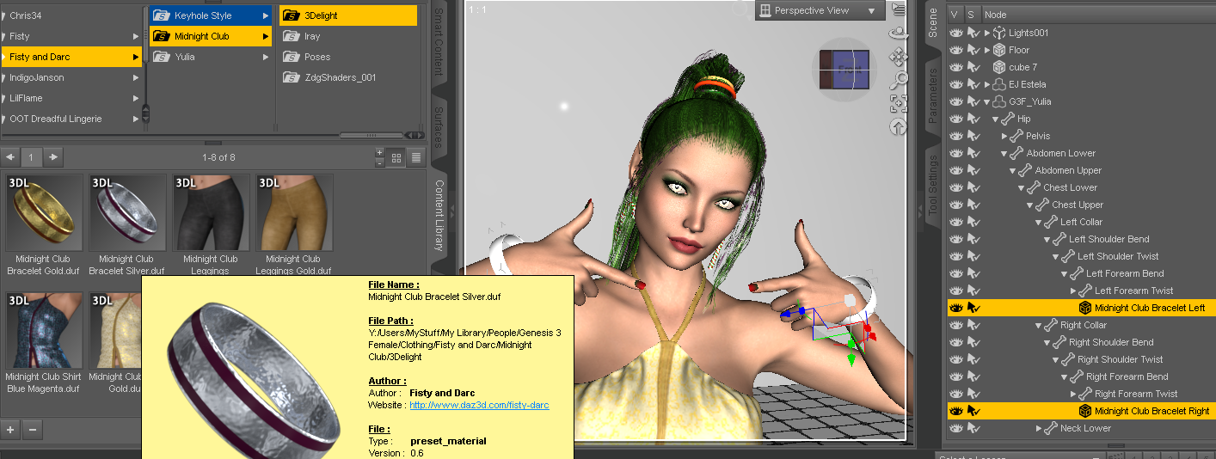Open the viewport options menu icon
The height and width of the screenshot is (459, 1216).
(899, 9)
